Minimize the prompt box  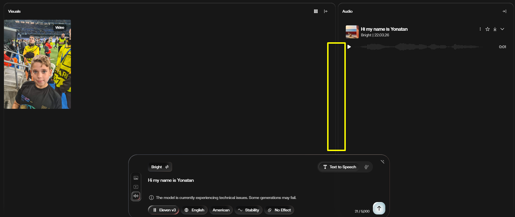(383, 162)
